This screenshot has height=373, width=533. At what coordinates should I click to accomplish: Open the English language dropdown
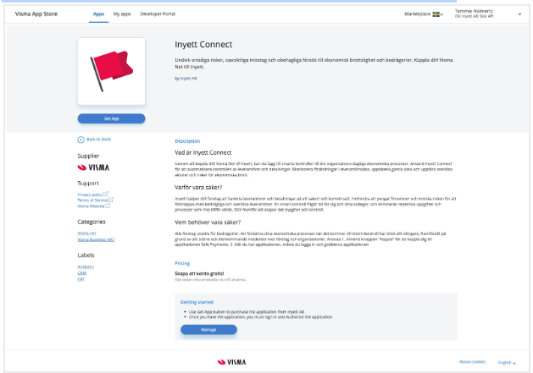[x=507, y=363]
